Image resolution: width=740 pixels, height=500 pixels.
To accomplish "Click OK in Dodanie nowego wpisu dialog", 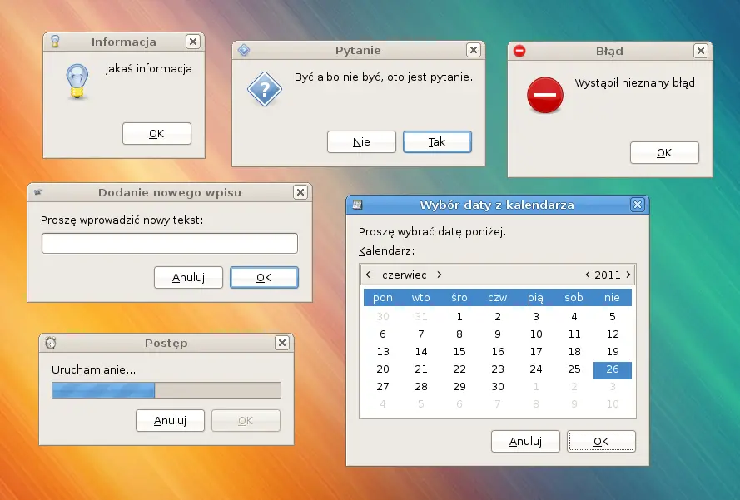I will [265, 277].
